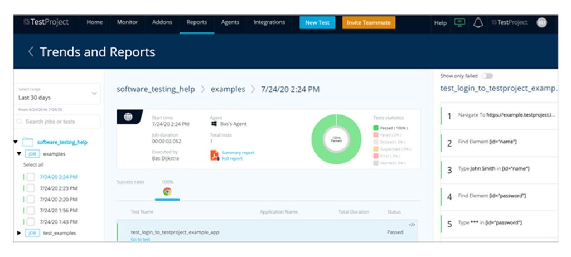The image size is (571, 257).
Task: Click the search magnifier icon
Action: 20,122
